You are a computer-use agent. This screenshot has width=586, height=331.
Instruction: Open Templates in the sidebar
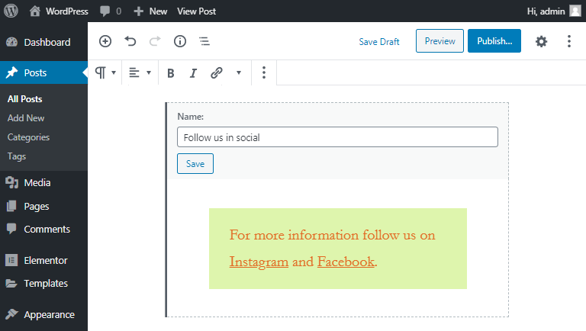click(x=43, y=284)
